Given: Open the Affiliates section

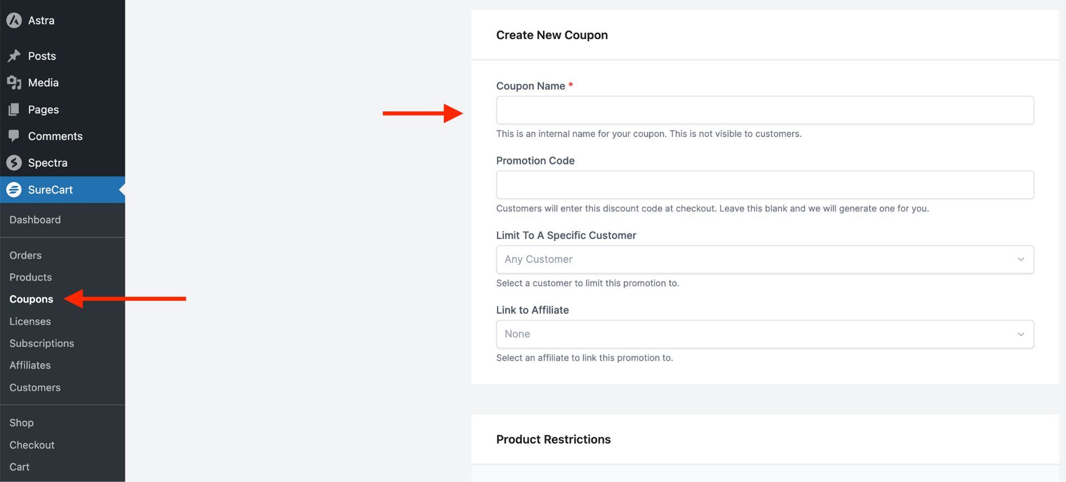Looking at the screenshot, I should click(30, 365).
